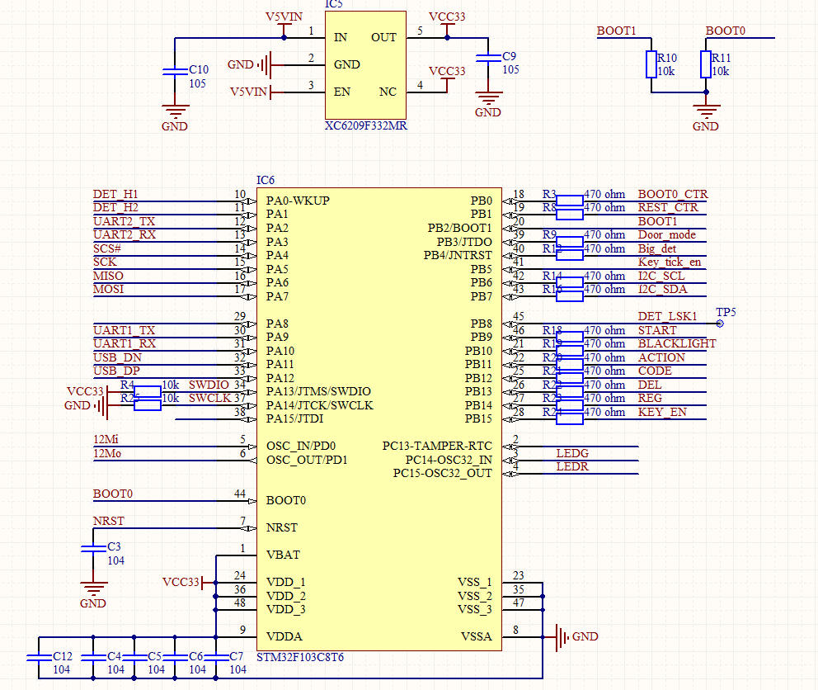This screenshot has width=818, height=690.
Task: Select decoupling capacitor C7
Action: (215, 658)
